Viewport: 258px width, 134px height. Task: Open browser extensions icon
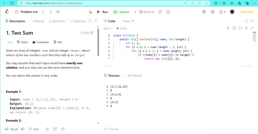coord(216,3)
